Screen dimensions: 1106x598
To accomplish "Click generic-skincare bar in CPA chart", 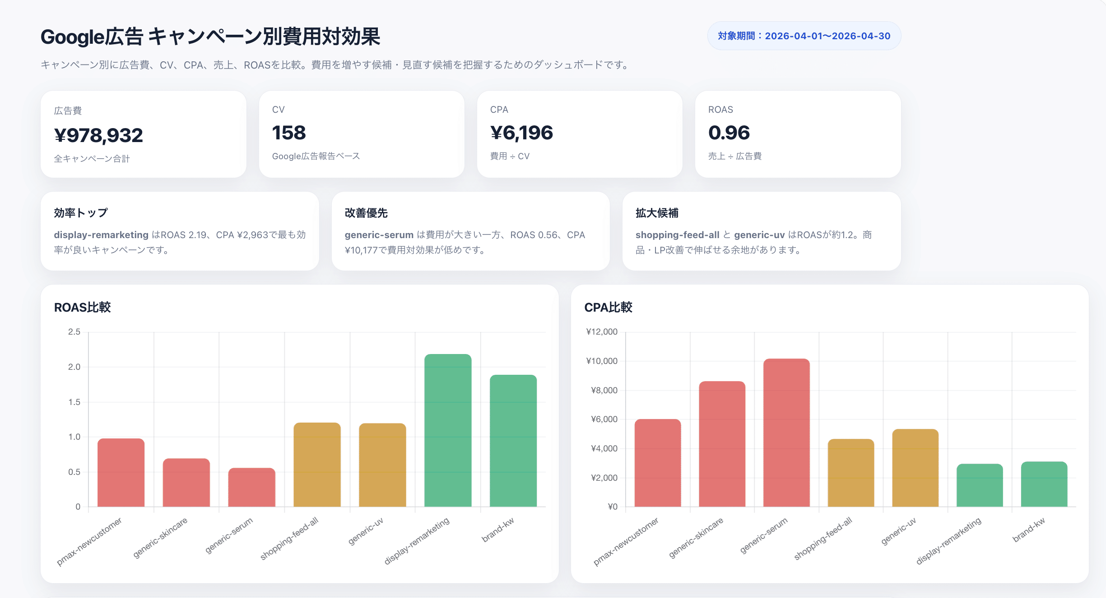I will tap(722, 444).
